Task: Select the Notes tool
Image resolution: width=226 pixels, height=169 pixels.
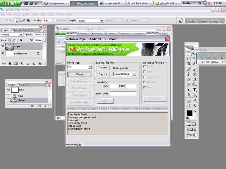Action: click(189, 101)
